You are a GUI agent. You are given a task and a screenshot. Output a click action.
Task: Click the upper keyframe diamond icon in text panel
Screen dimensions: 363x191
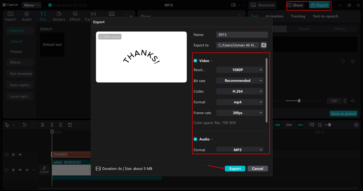click(353, 61)
